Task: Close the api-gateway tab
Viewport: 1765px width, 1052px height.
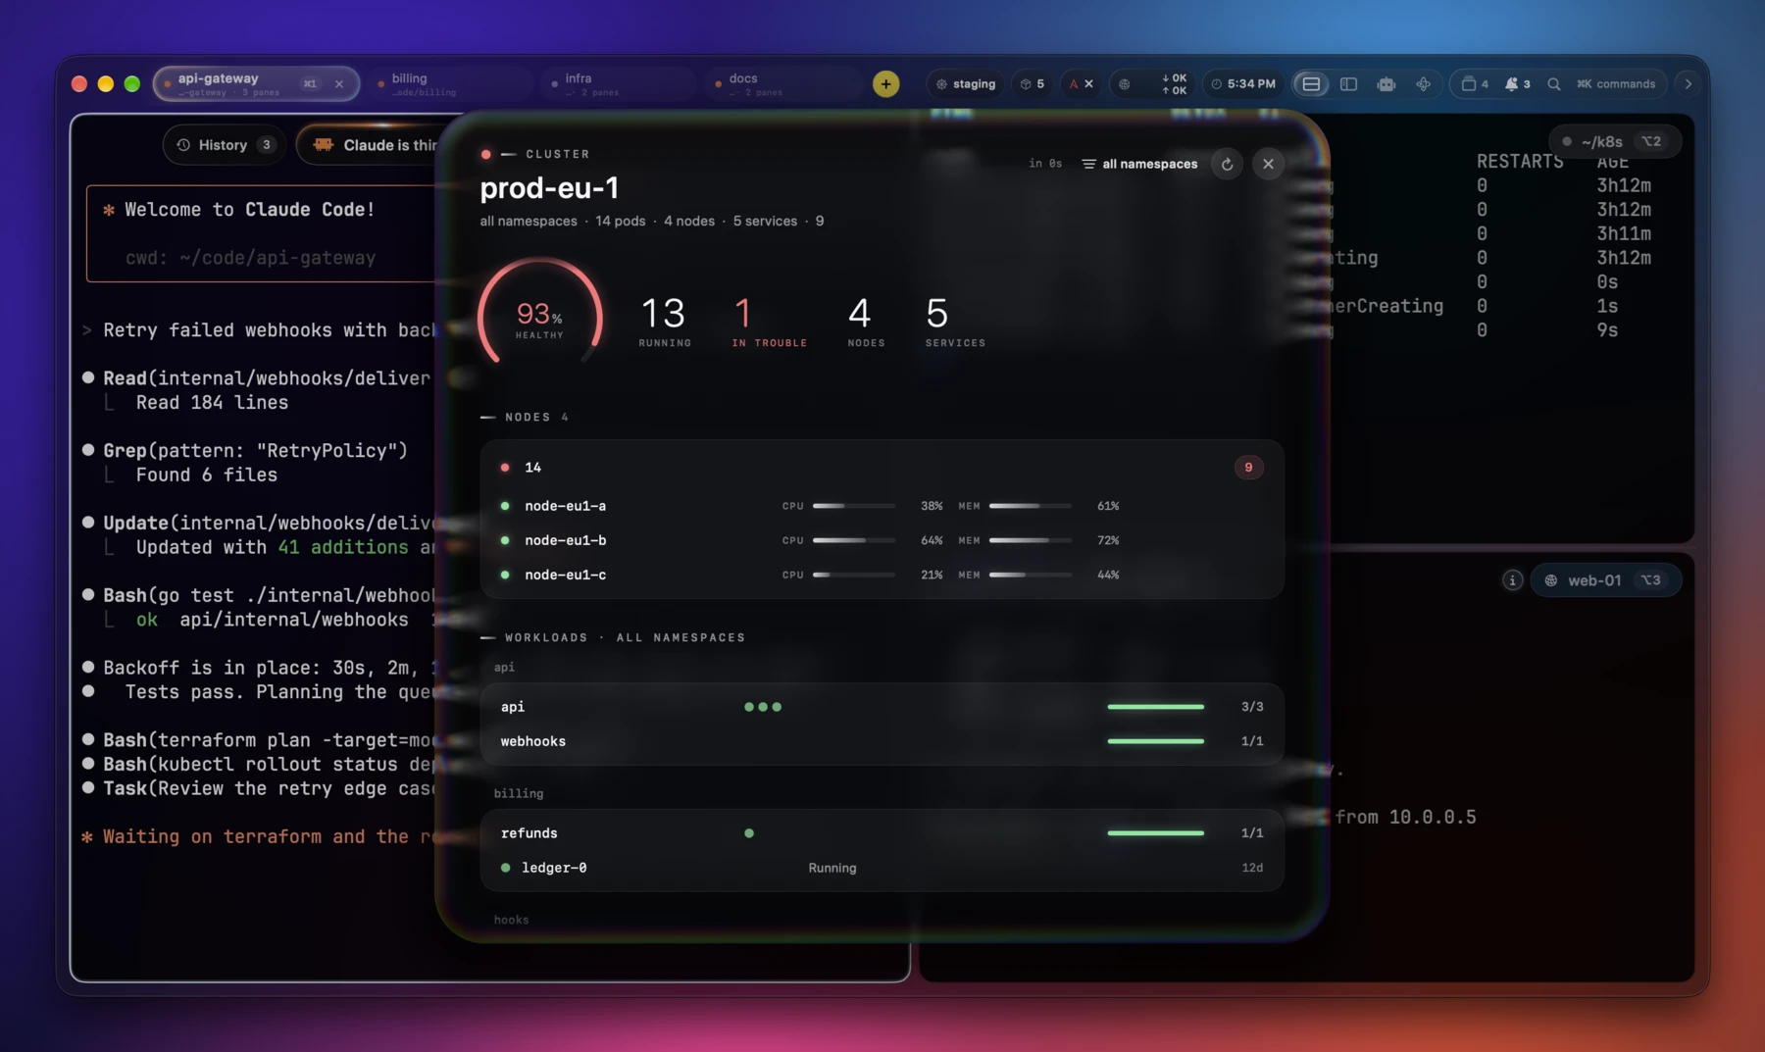Action: (339, 84)
